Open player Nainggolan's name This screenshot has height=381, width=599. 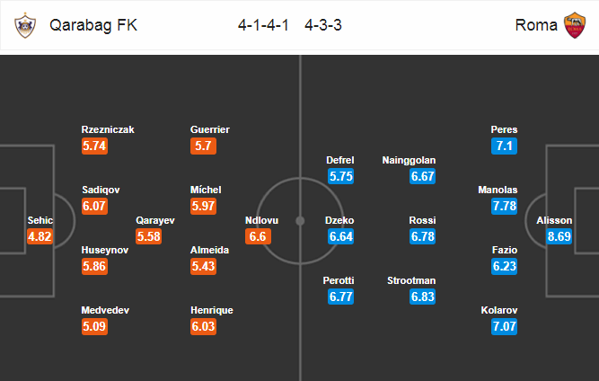[409, 160]
